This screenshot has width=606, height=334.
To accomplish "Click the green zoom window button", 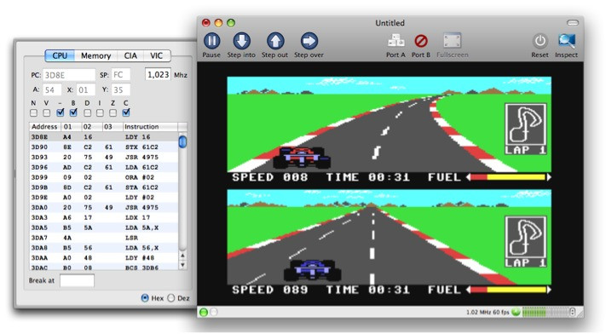I will click(x=231, y=23).
